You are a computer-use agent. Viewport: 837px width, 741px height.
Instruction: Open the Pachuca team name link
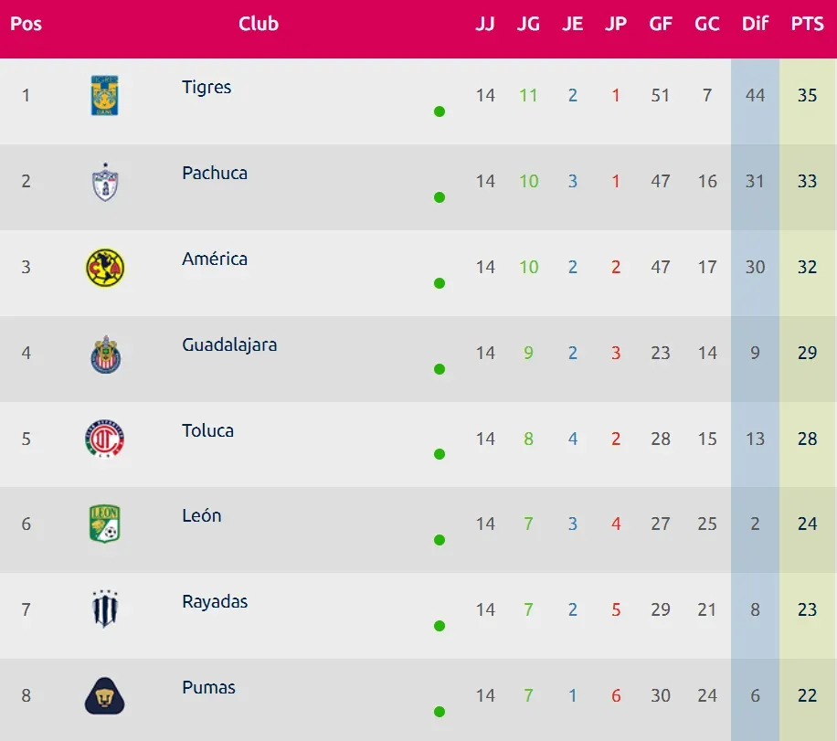click(x=215, y=174)
